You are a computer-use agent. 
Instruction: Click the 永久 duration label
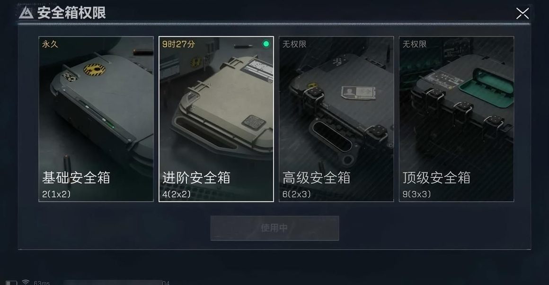click(x=50, y=44)
